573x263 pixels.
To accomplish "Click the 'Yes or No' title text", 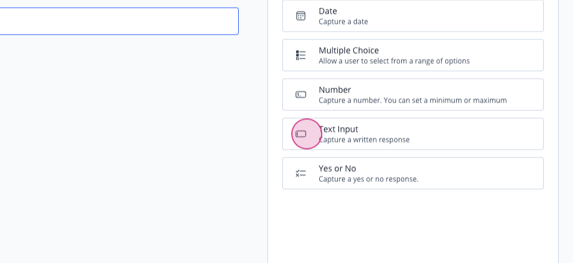I will coord(337,168).
